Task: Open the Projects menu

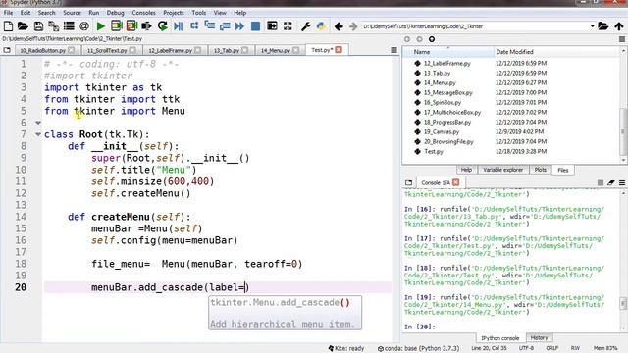Action: point(174,13)
